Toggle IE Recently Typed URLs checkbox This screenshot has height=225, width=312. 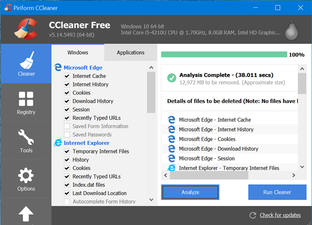[x=67, y=176]
